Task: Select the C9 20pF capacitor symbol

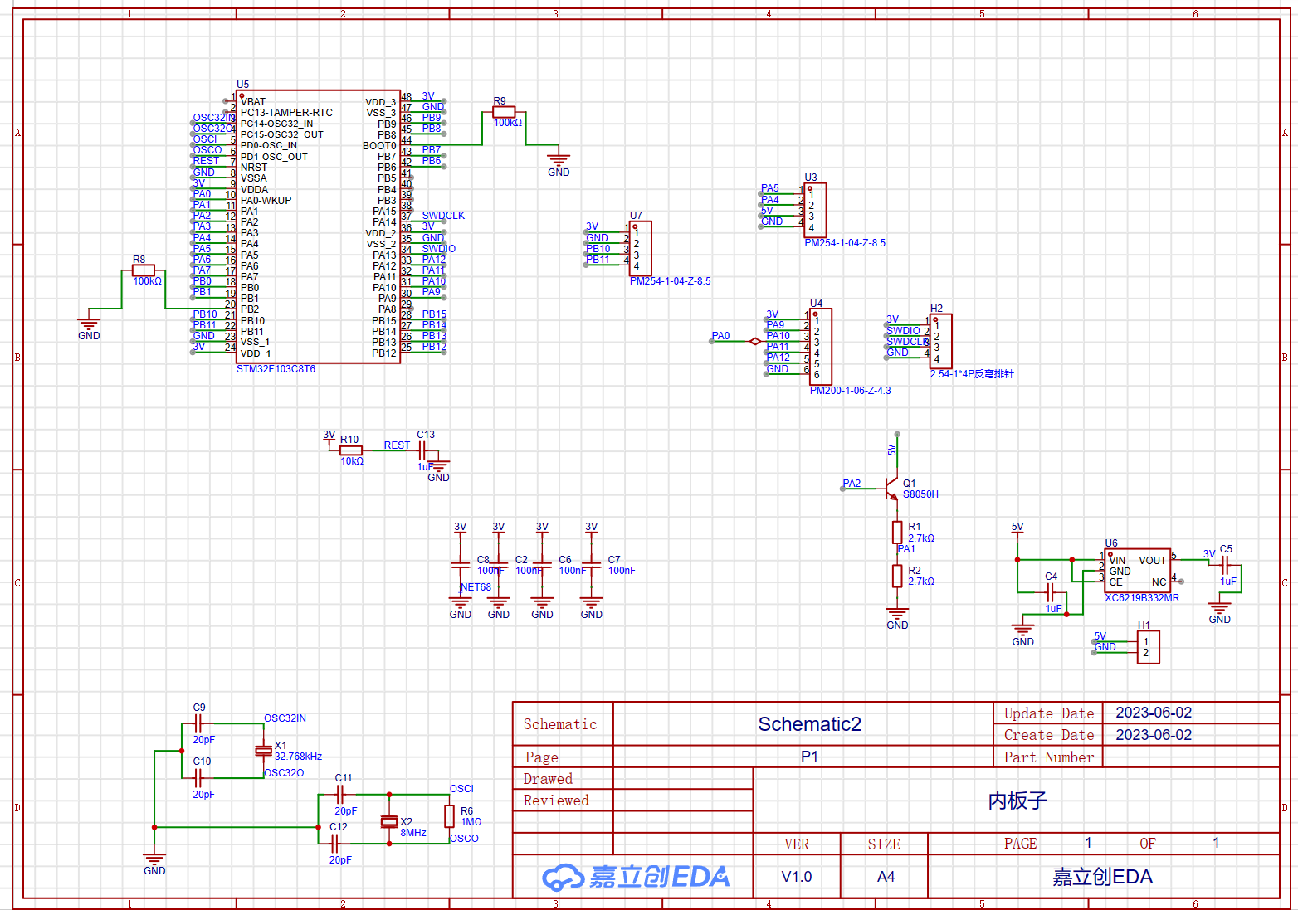Action: coord(198,723)
